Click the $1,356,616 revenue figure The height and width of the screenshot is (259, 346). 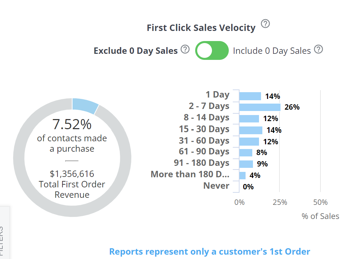(72, 174)
